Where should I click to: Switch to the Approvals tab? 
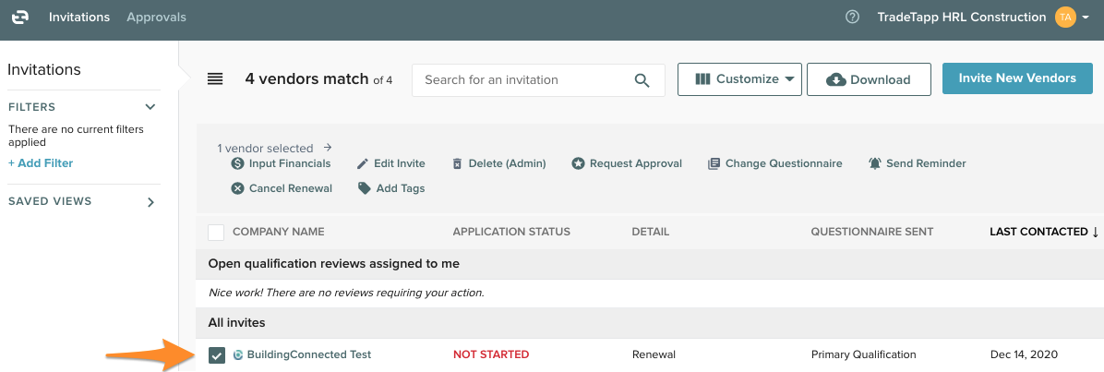pos(156,18)
